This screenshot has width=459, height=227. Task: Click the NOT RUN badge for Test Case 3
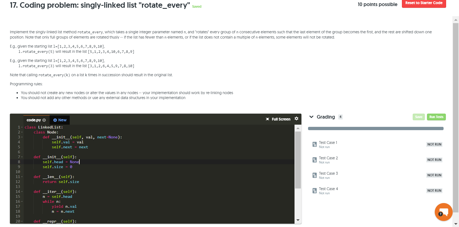434,175
